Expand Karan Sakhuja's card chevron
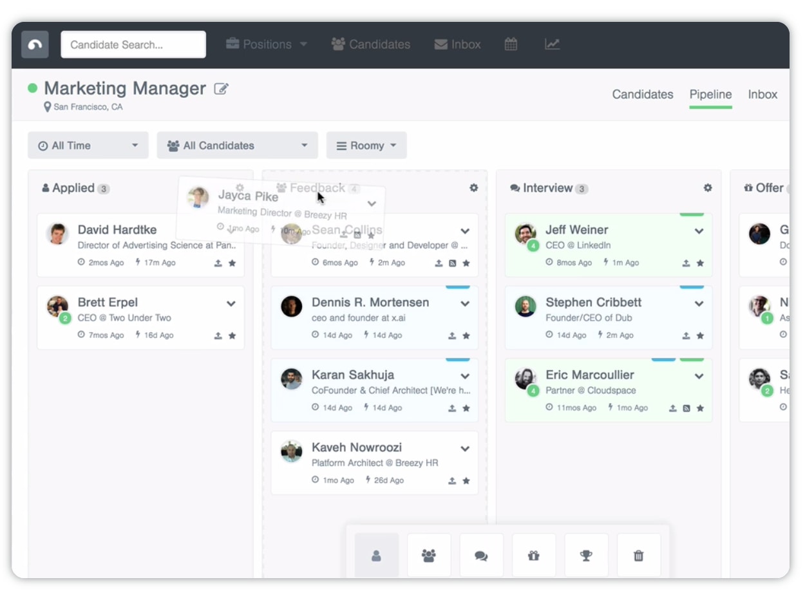Viewport: 805px width, 600px height. click(465, 376)
